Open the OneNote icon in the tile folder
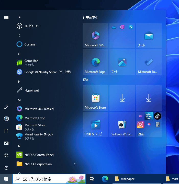 click(x=122, y=27)
